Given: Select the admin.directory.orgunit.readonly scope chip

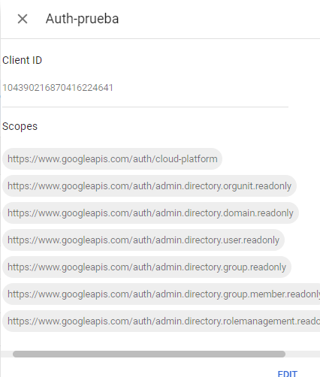Looking at the screenshot, I should [149, 186].
